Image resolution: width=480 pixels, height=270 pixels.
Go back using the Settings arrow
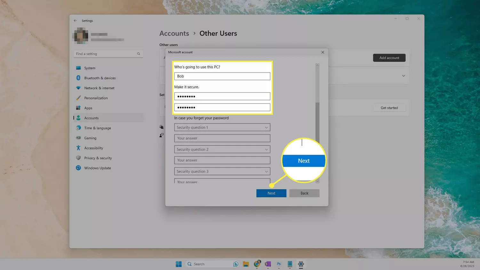75,20
